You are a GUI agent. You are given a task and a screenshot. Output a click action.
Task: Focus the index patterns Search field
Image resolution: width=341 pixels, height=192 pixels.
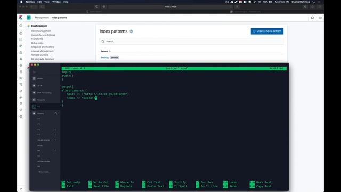[192, 41]
